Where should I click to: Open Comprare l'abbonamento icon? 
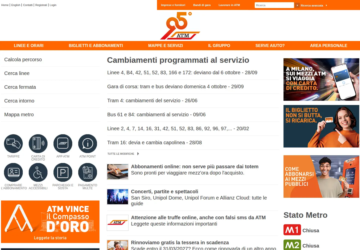coord(13,172)
